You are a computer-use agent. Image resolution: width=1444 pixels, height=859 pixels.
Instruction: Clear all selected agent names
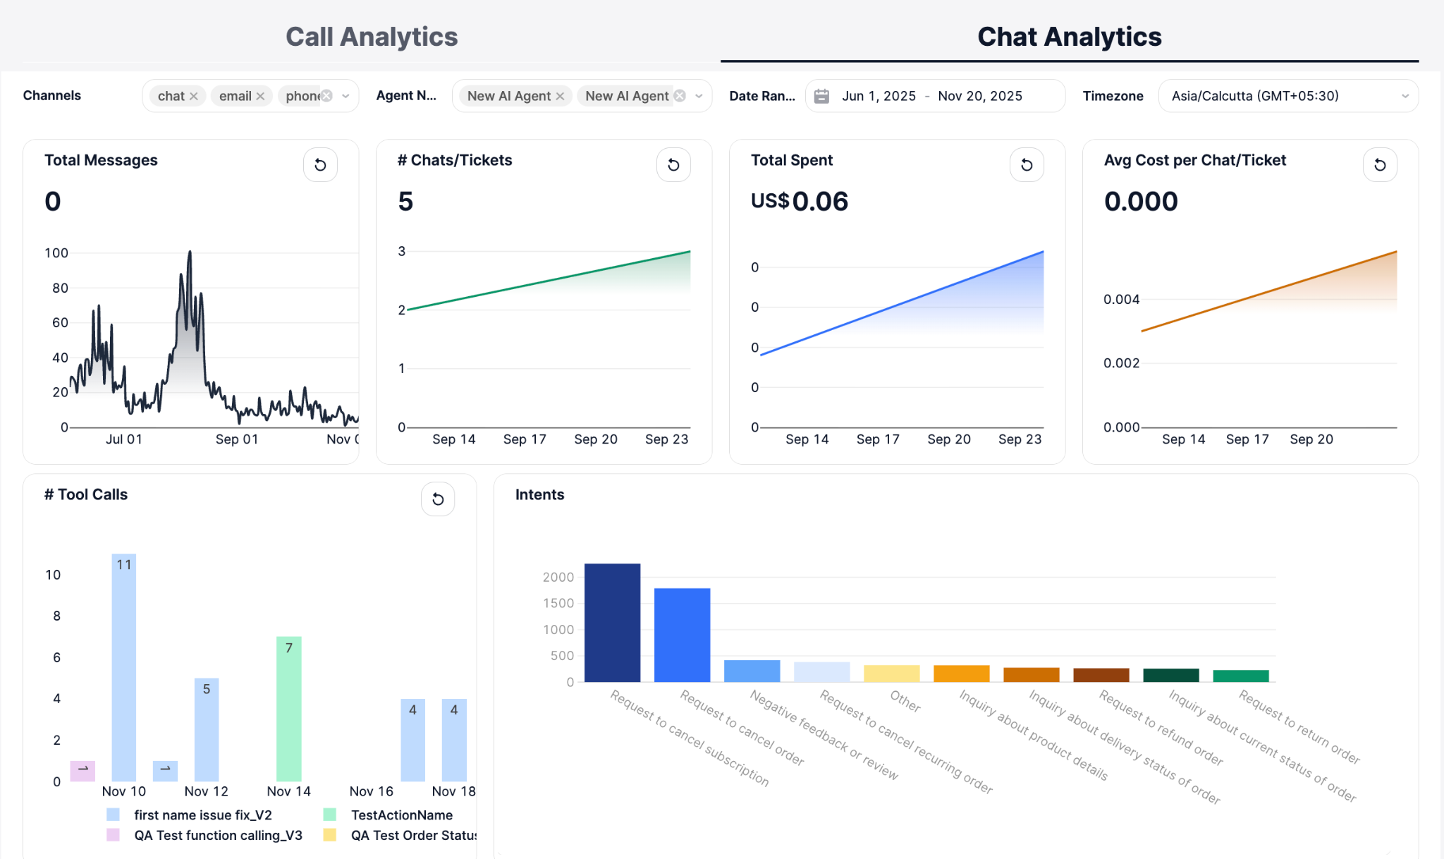pyautogui.click(x=680, y=96)
